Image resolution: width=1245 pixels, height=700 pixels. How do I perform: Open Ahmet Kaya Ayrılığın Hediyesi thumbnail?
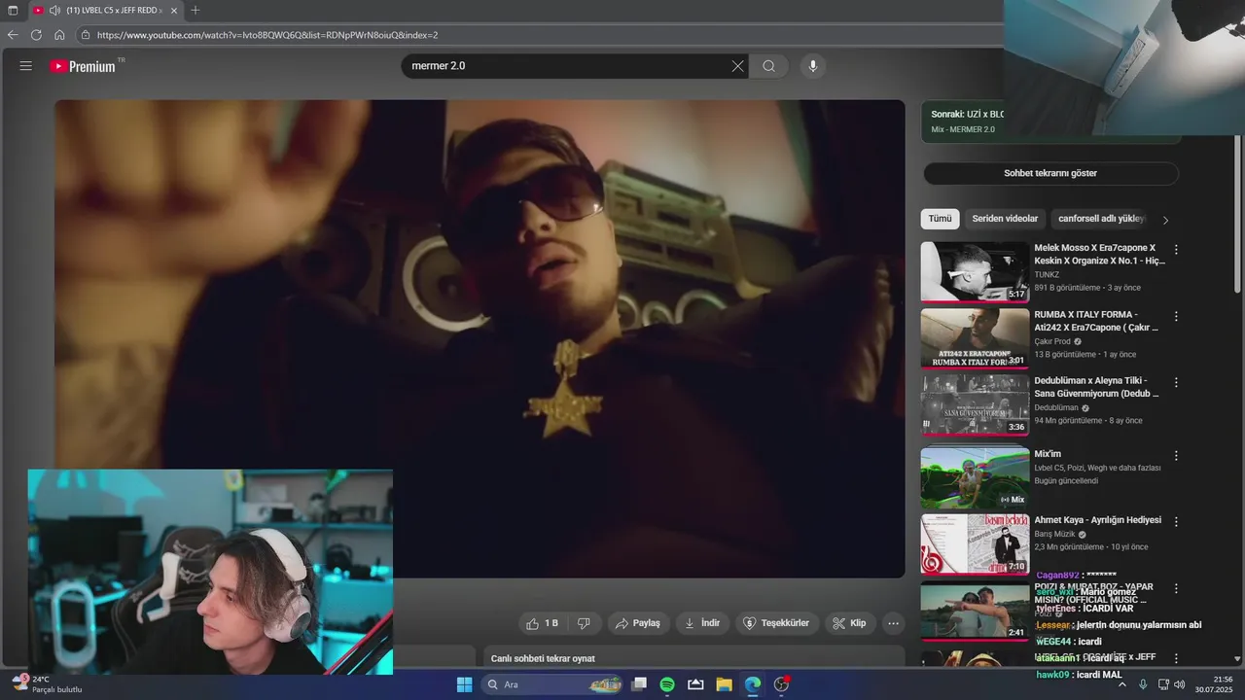click(x=975, y=543)
